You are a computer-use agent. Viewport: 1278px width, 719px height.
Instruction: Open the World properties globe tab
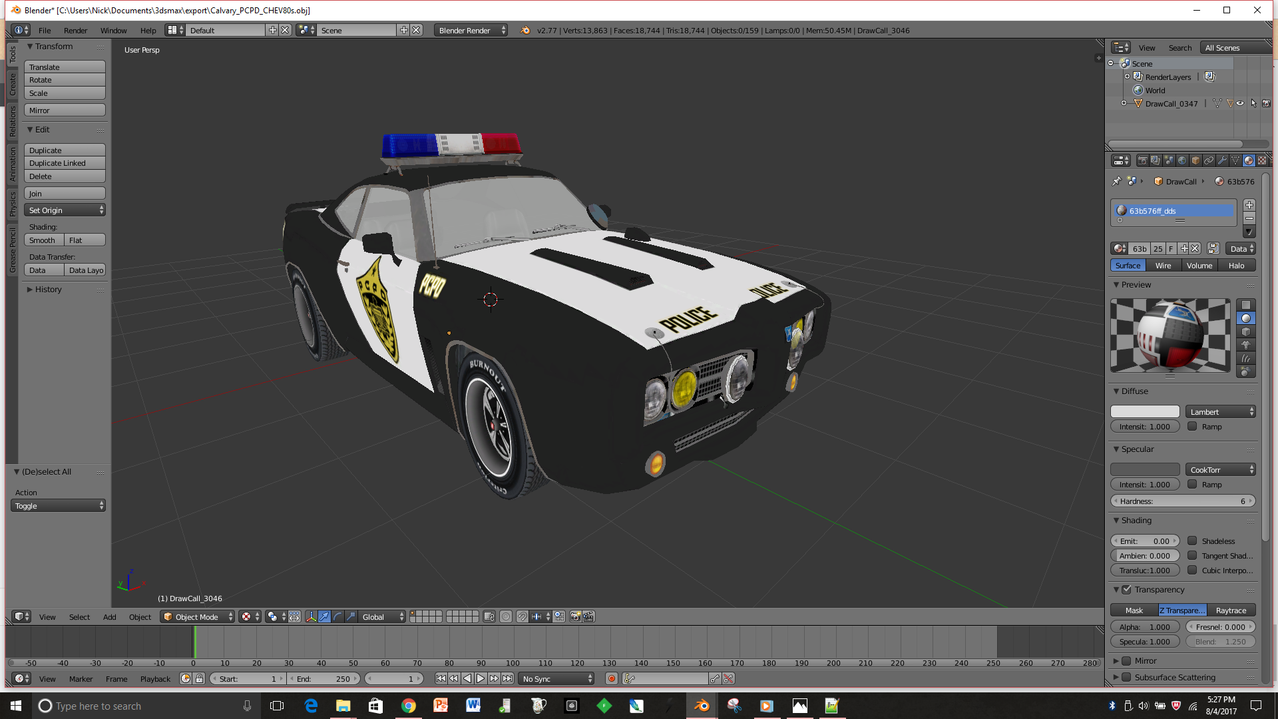tap(1182, 160)
